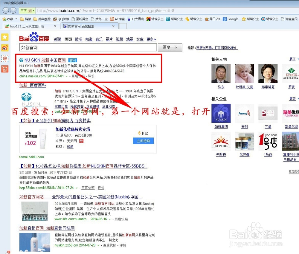
Task: Open the 美容瘦脸 bookmark folder
Action: click(x=42, y=19)
